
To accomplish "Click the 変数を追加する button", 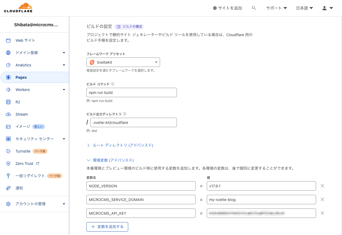I will click(x=107, y=227).
